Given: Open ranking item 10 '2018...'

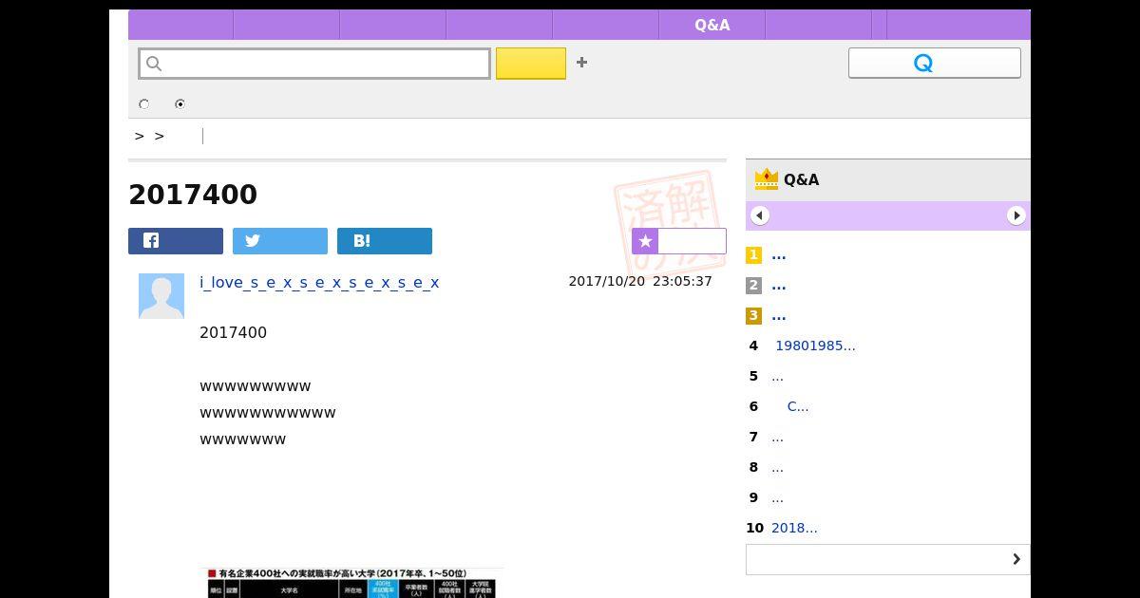Looking at the screenshot, I should click(x=794, y=529).
